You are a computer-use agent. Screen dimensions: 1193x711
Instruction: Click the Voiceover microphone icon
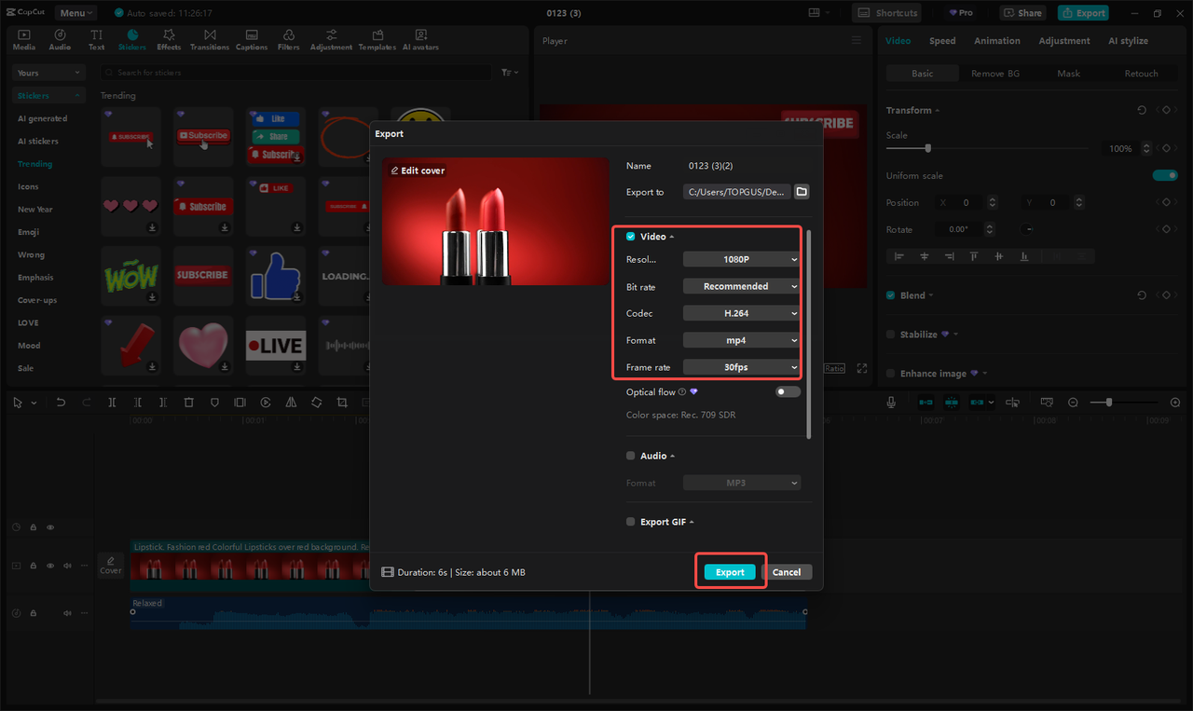[x=890, y=402]
